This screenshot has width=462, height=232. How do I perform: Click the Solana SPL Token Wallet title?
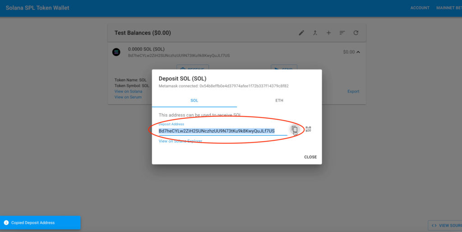[x=37, y=8]
